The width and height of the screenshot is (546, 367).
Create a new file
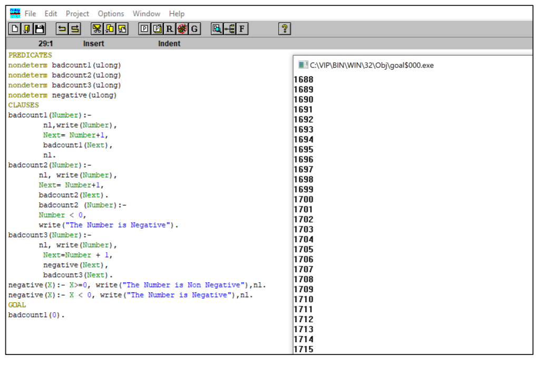pos(14,28)
